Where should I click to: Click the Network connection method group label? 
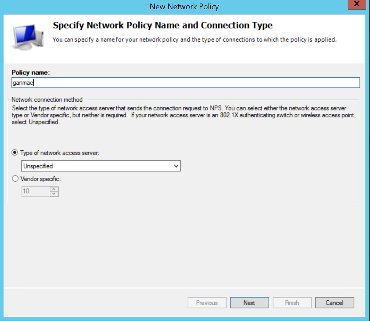click(x=47, y=100)
